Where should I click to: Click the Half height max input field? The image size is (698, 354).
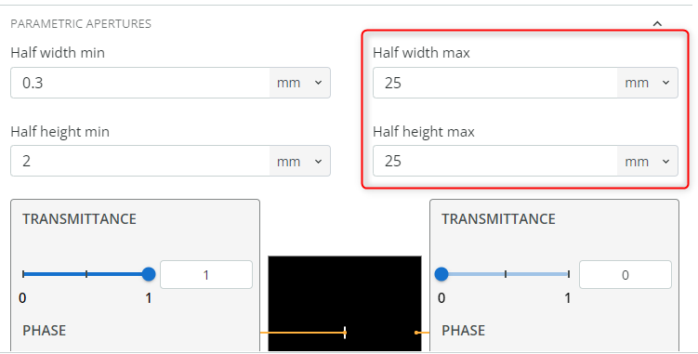495,161
